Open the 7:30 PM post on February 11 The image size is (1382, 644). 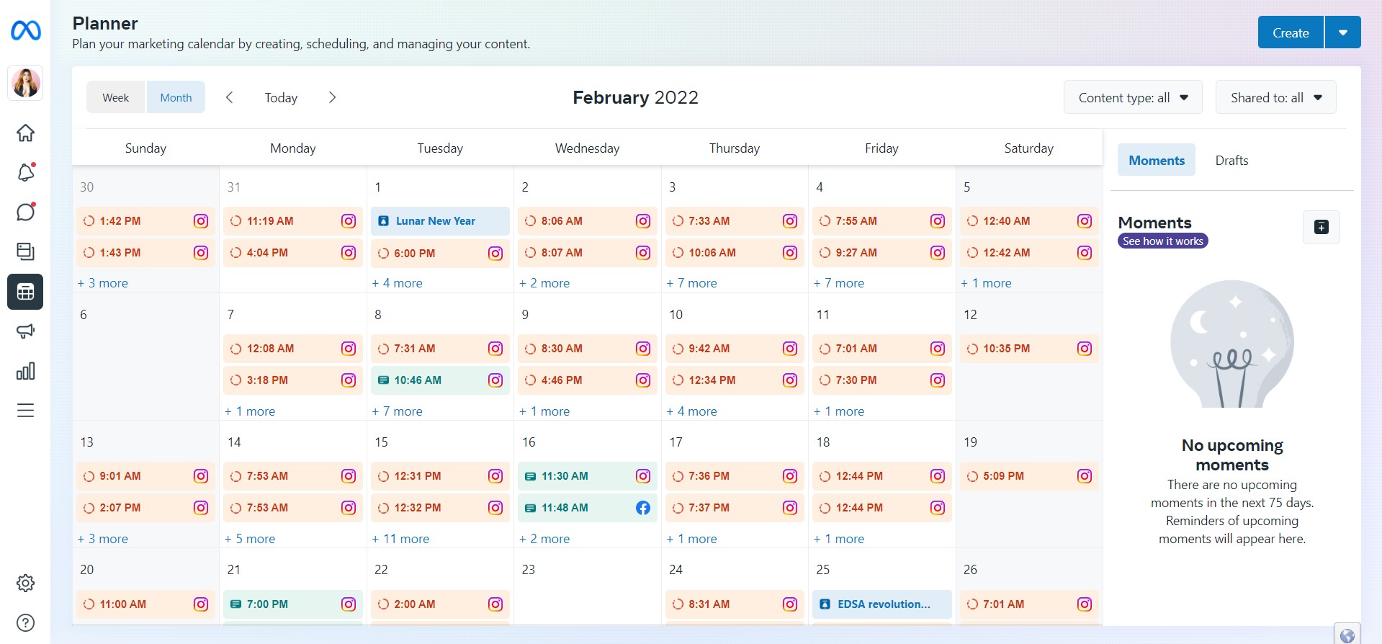pyautogui.click(x=881, y=380)
